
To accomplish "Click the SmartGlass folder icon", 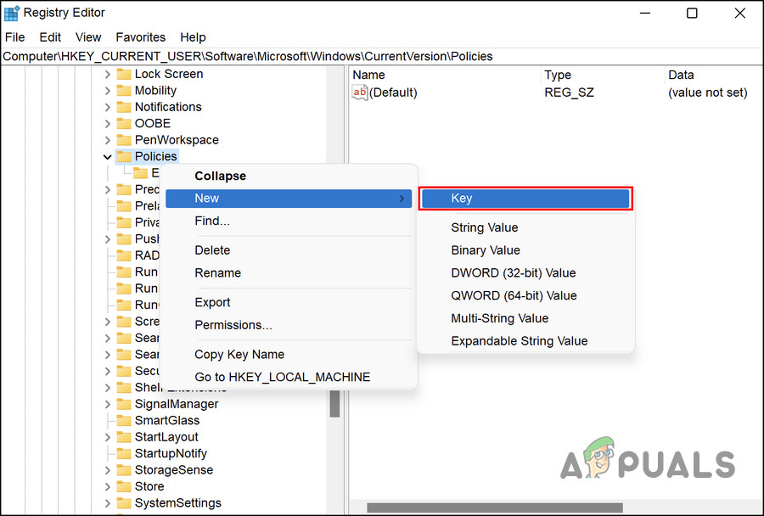I will click(124, 420).
